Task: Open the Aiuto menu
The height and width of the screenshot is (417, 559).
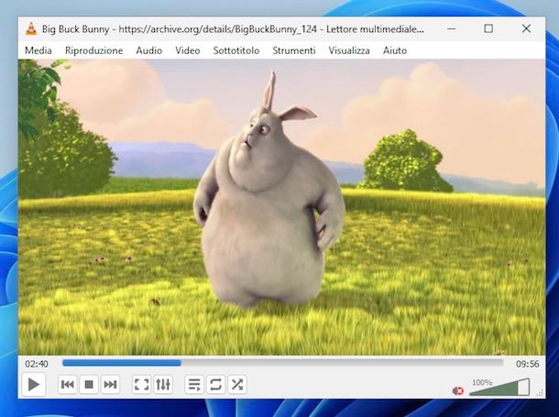Action: pyautogui.click(x=395, y=50)
